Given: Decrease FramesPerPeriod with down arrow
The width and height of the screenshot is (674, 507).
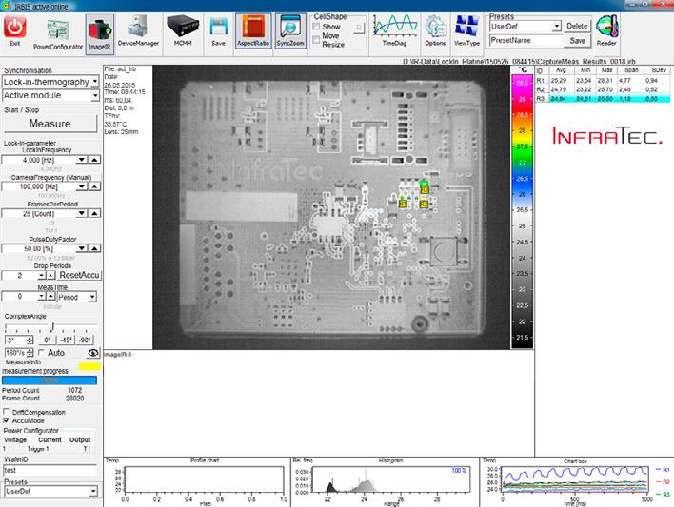Looking at the screenshot, I should (82, 213).
